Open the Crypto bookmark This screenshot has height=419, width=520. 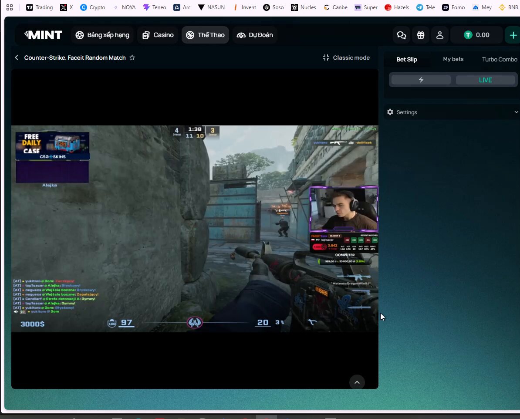coord(92,7)
